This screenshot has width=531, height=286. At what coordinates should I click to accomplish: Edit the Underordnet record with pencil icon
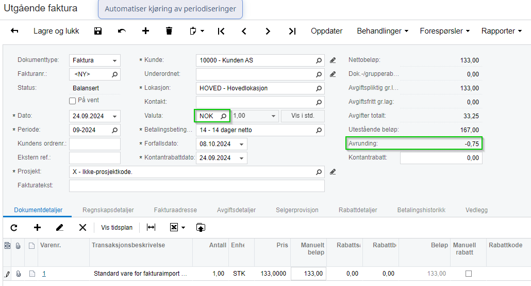coord(333,74)
